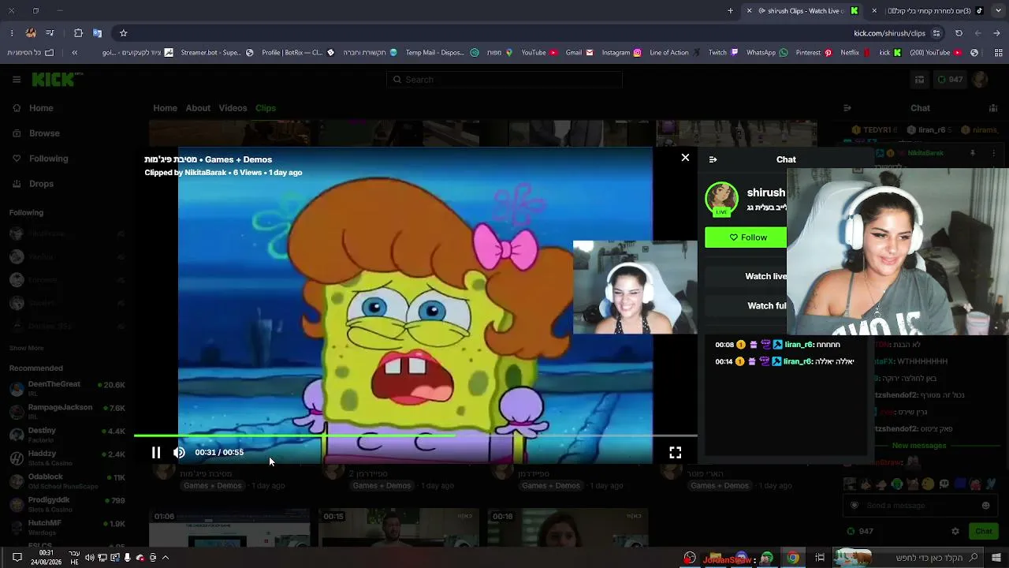Open the Pinterest bookmark
The height and width of the screenshot is (568, 1009).
pyautogui.click(x=814, y=53)
